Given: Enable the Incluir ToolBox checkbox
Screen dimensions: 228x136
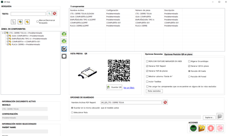Looking at the screenshot, I should (147, 82).
